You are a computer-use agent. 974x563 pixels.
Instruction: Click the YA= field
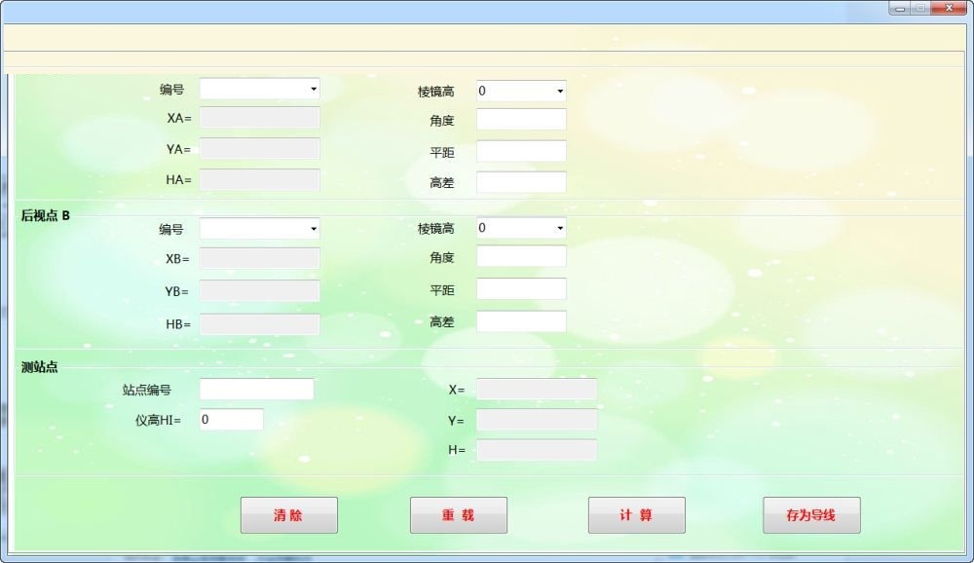tap(260, 148)
